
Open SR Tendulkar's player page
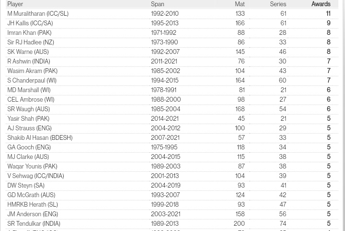pos(24,224)
